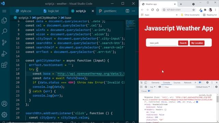Open the top JavaScript context dropdown
Screen dimensions: 219x123
pyautogui.click(x=153, y=87)
